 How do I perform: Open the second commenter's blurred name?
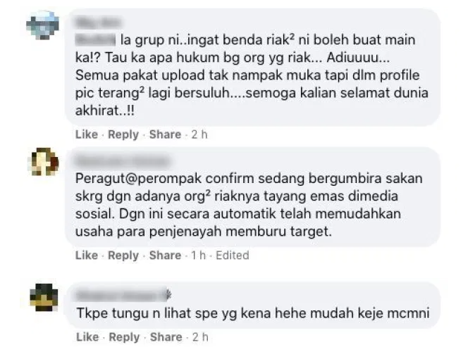tap(123, 161)
